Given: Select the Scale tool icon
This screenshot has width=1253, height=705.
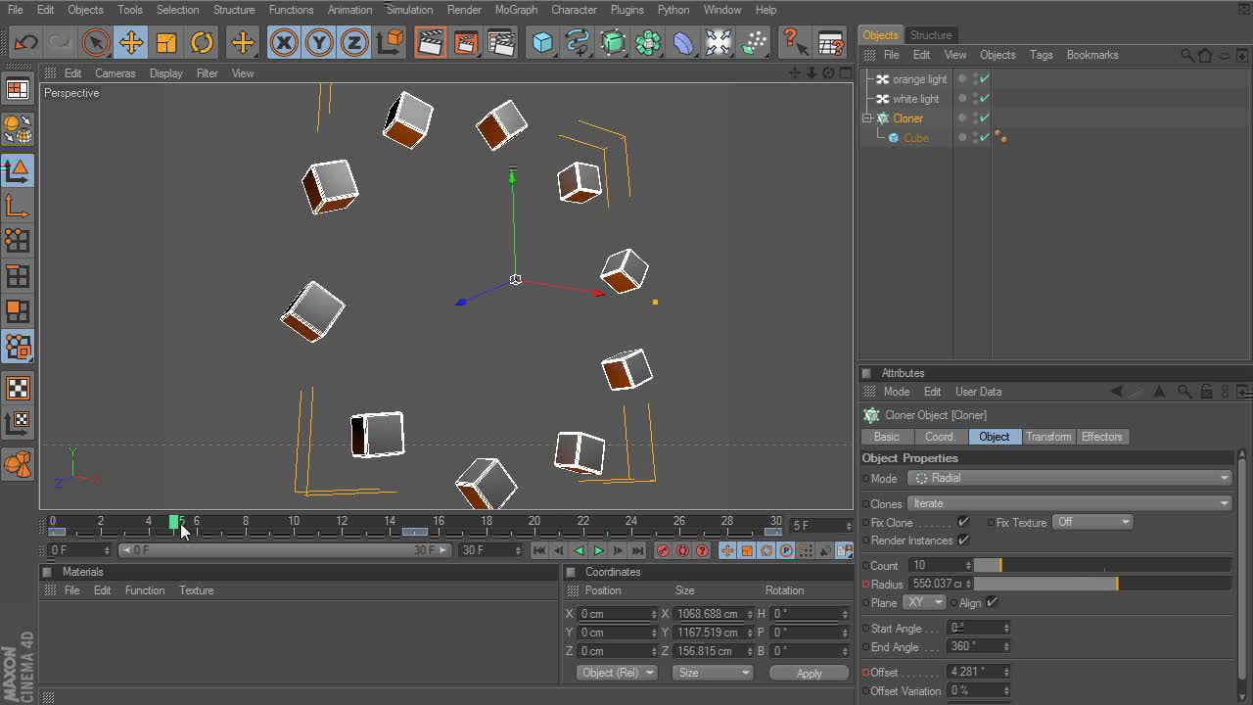Looking at the screenshot, I should click(166, 42).
